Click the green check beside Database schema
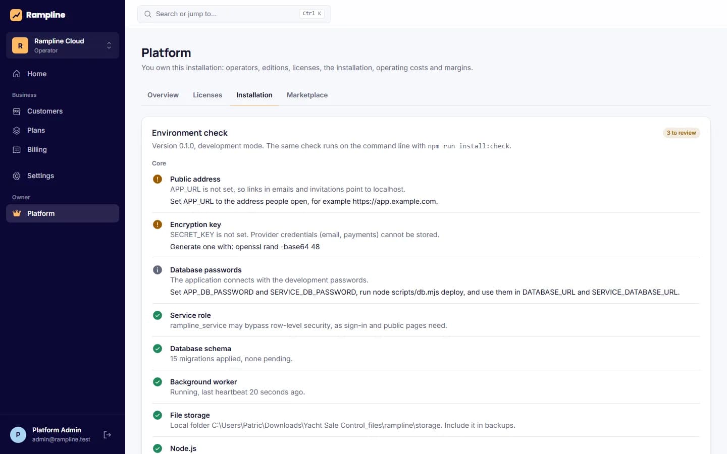727x454 pixels. (x=158, y=349)
